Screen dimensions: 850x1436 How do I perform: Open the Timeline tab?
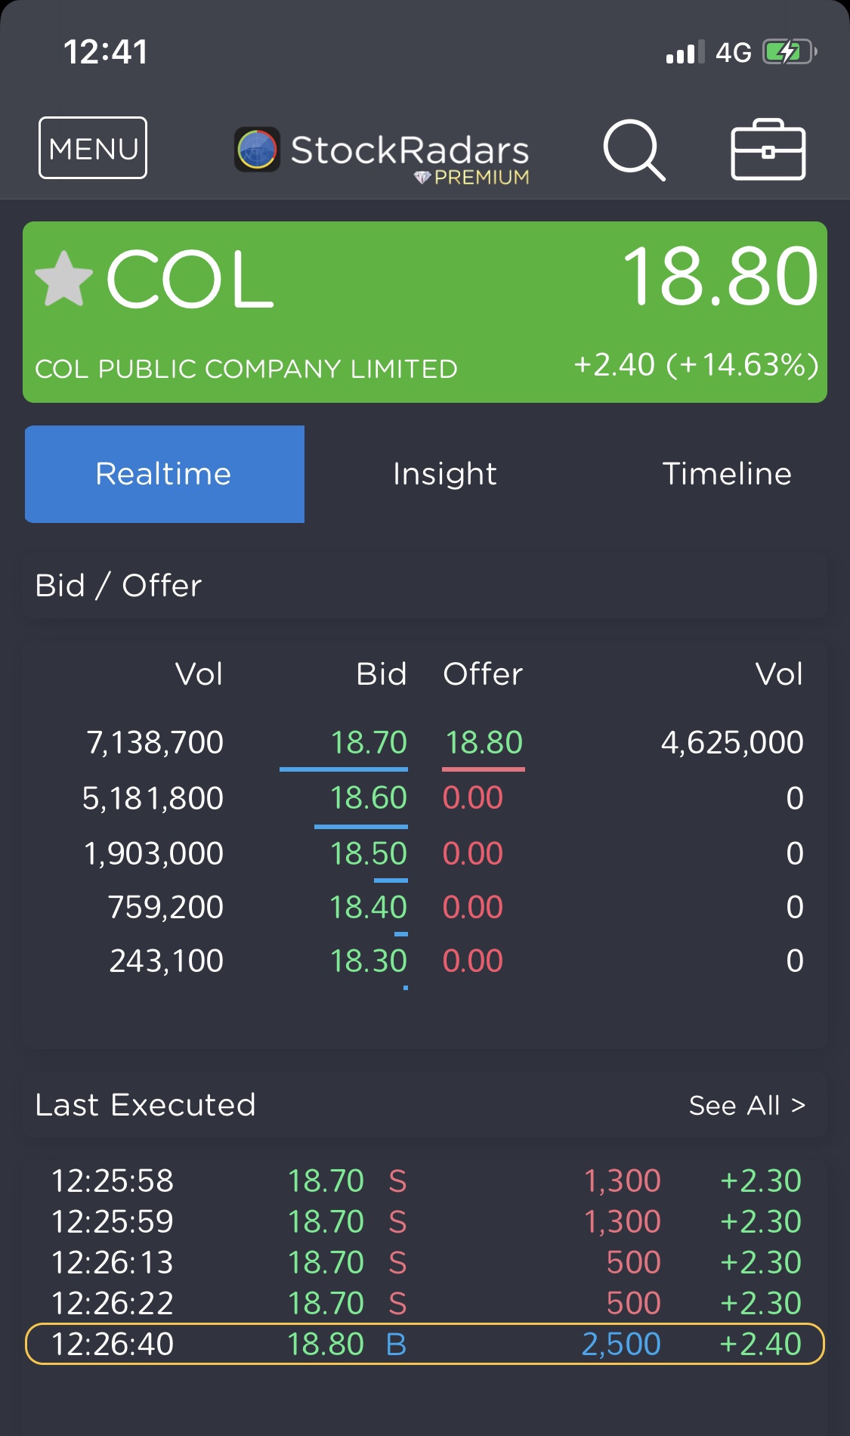pyautogui.click(x=726, y=474)
